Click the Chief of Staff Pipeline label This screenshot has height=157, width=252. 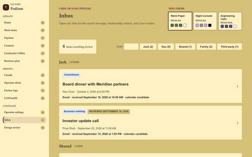pyautogui.click(x=75, y=8)
